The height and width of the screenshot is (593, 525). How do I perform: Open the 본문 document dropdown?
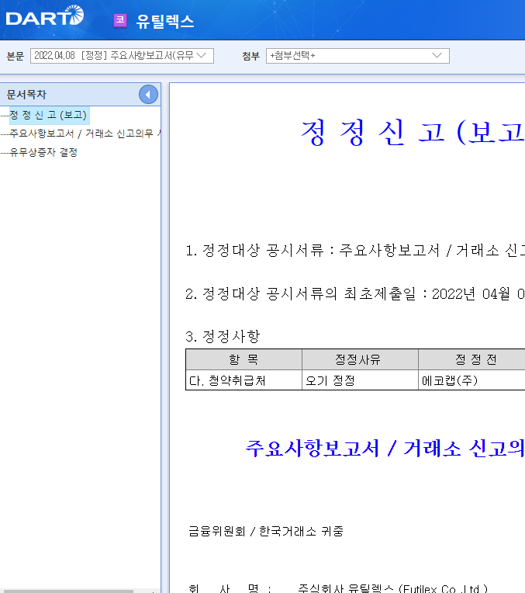point(122,56)
